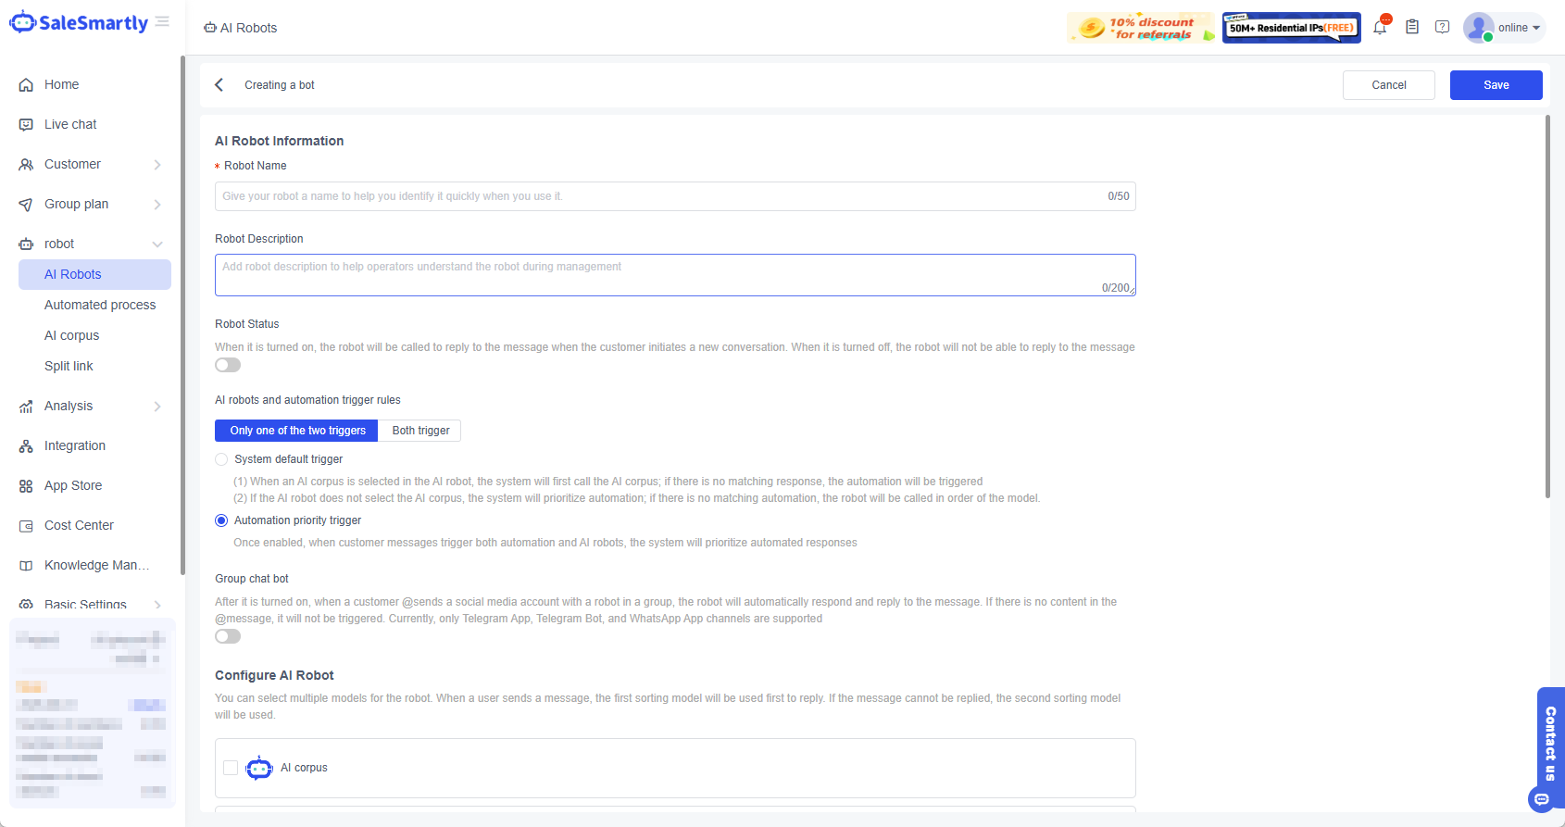This screenshot has width=1565, height=827.
Task: Click the Cancel button
Action: click(x=1388, y=85)
